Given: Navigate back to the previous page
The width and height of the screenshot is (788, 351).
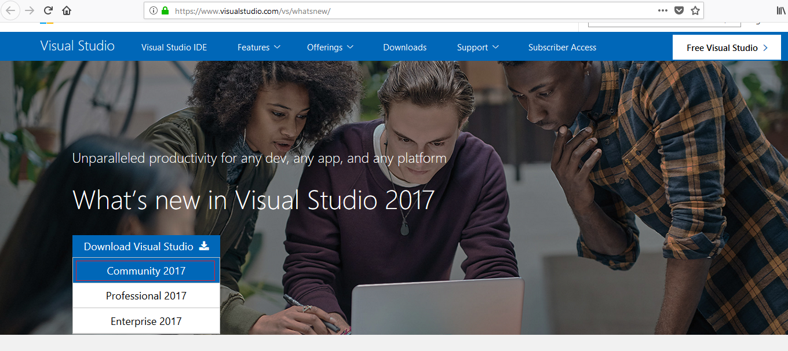Looking at the screenshot, I should point(10,10).
